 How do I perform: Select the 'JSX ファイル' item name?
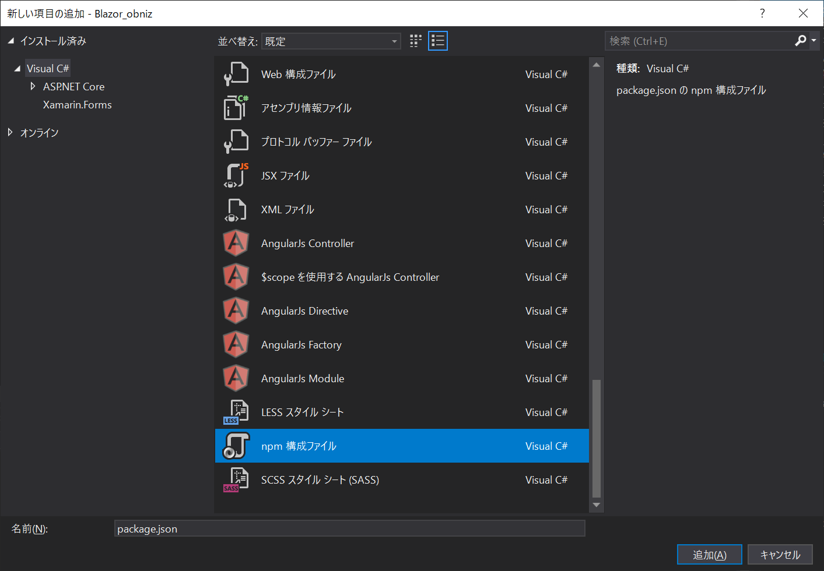(x=285, y=175)
